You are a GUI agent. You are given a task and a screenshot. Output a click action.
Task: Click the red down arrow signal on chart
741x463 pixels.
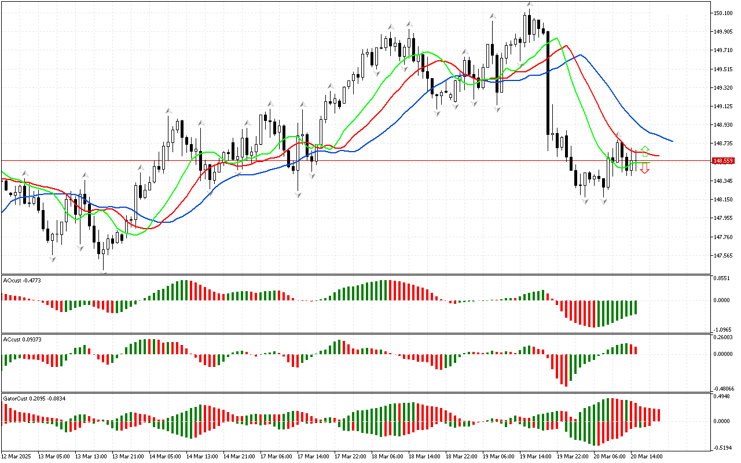click(645, 169)
